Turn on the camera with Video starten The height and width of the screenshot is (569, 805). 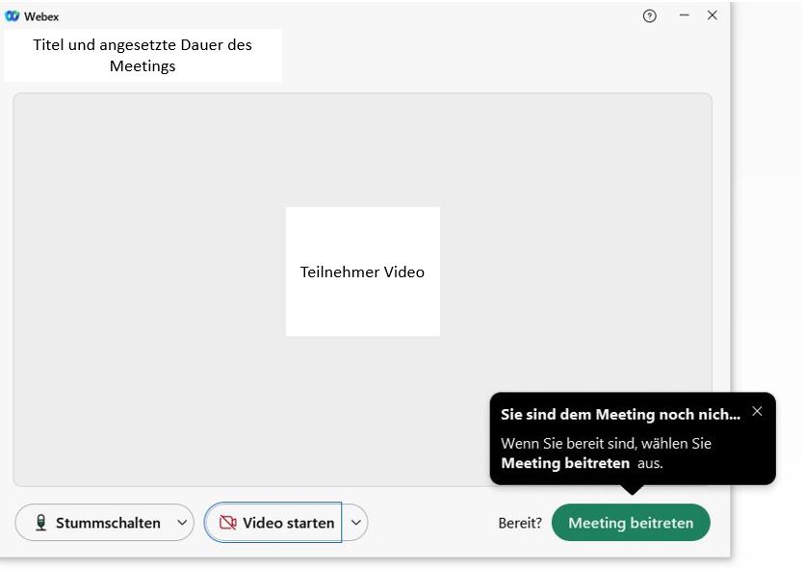coord(288,523)
